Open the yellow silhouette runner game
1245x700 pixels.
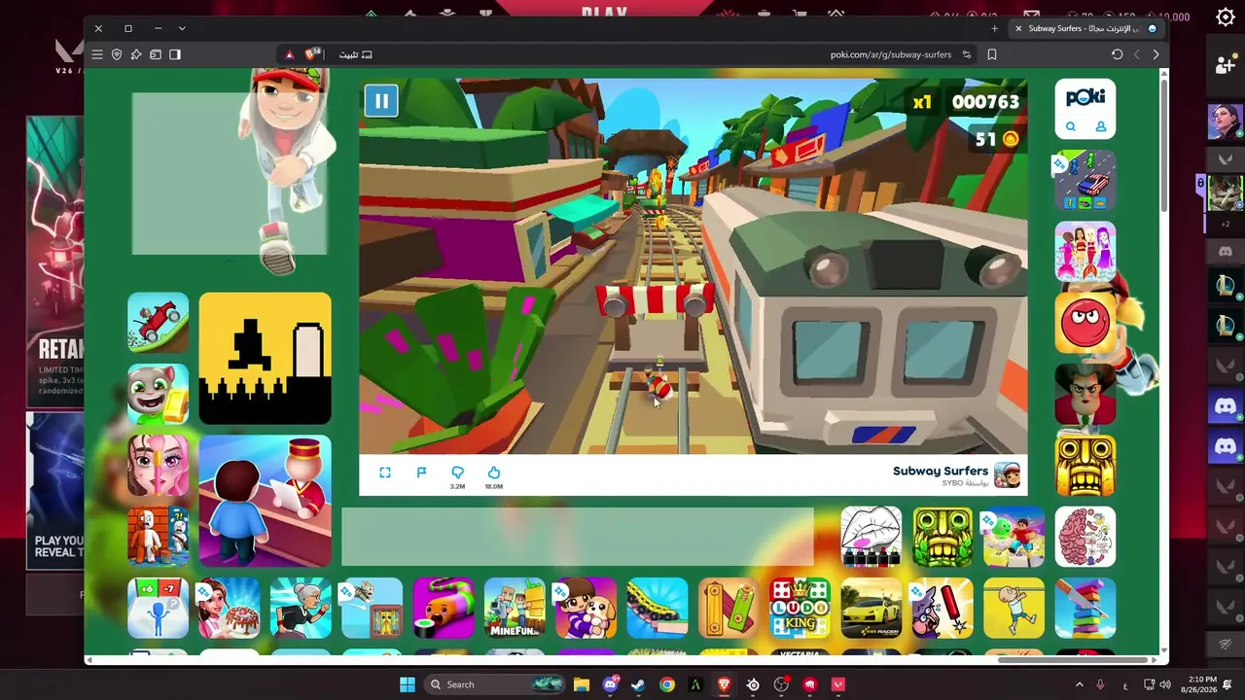(265, 359)
